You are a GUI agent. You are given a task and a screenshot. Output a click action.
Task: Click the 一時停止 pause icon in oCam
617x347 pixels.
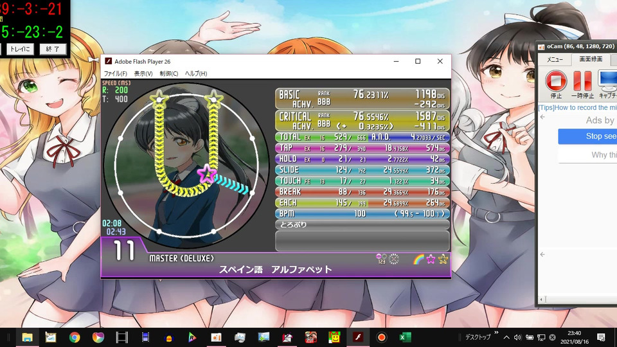click(582, 81)
